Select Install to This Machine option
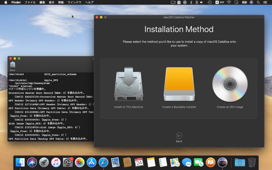This screenshot has width=272, height=170. 129,84
